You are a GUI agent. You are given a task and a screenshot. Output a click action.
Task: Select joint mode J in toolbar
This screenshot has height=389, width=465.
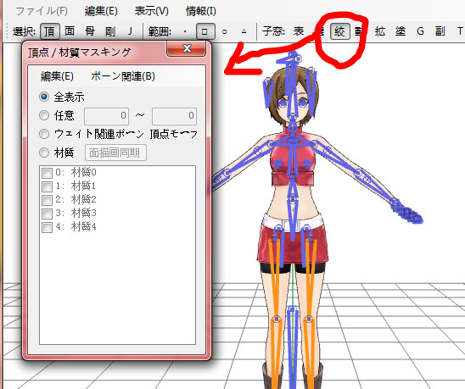tap(130, 31)
